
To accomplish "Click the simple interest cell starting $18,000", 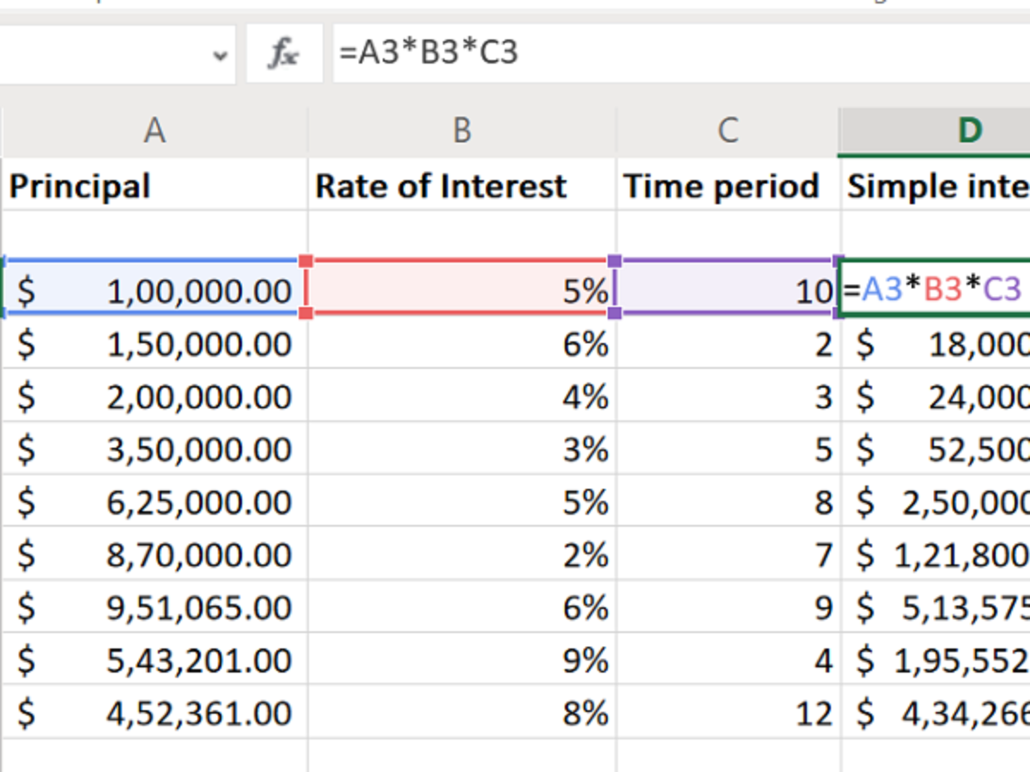I will [936, 345].
